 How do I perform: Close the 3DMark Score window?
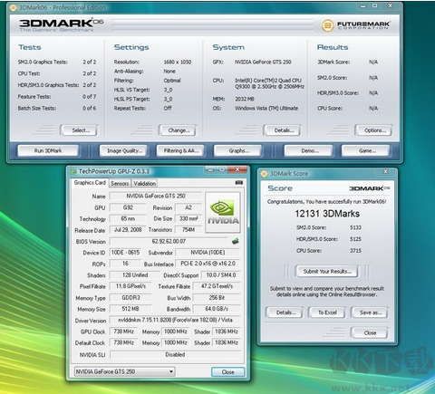pyautogui.click(x=370, y=332)
